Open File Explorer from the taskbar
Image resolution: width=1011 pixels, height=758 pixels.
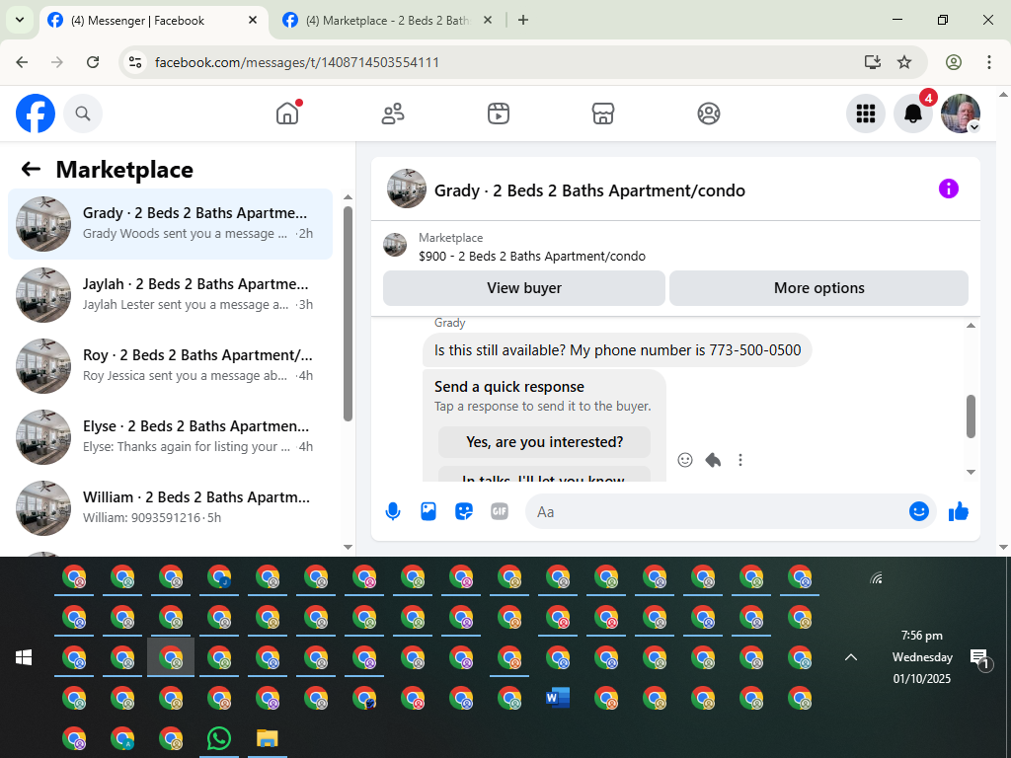pyautogui.click(x=267, y=738)
